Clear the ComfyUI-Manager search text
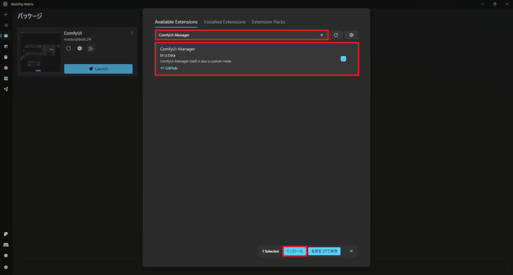Image resolution: width=513 pixels, height=275 pixels. pos(322,35)
